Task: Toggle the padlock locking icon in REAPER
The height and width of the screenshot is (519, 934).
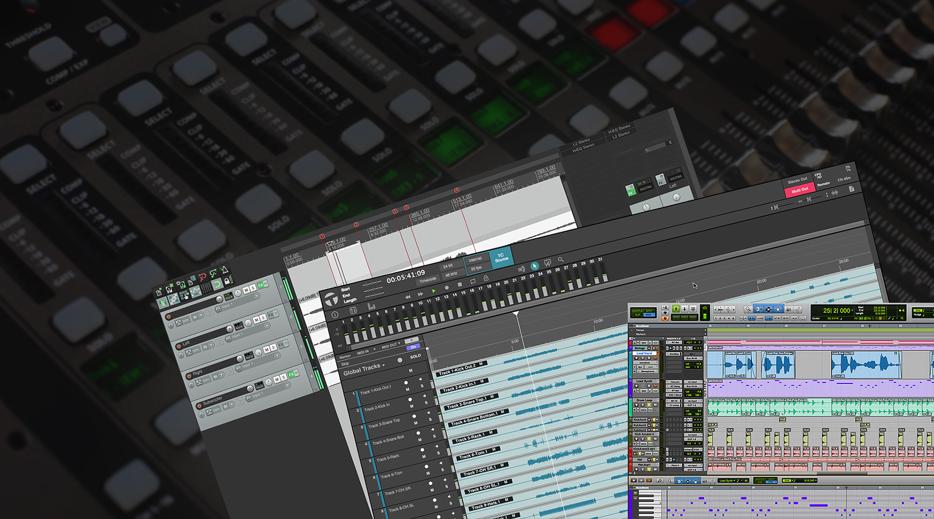Action: pyautogui.click(x=227, y=281)
